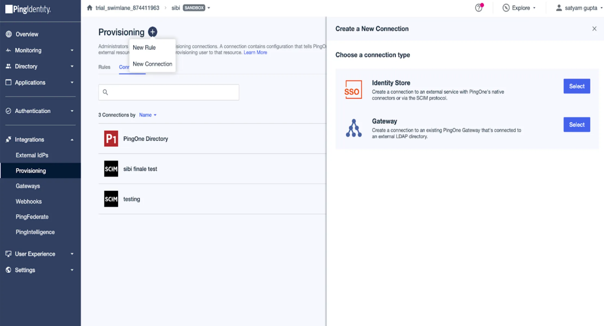Close the Create a New Connection panel
The image size is (604, 326).
click(x=594, y=29)
